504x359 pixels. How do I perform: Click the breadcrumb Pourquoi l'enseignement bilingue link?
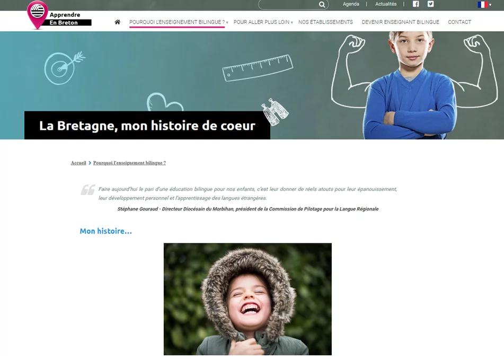(129, 163)
